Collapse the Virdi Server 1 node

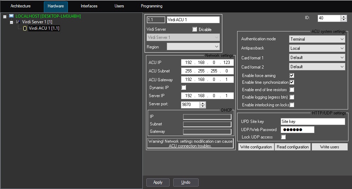pos(11,22)
